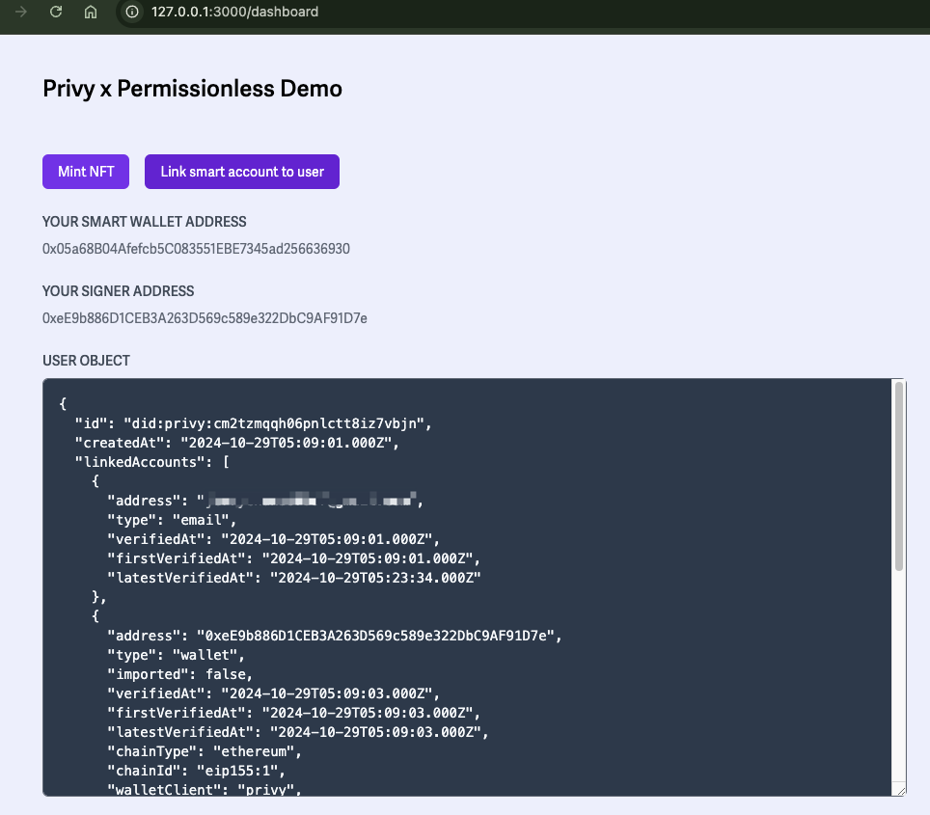Image resolution: width=930 pixels, height=815 pixels.
Task: Click the "chainType": "ethereum" line
Action: click(x=205, y=751)
